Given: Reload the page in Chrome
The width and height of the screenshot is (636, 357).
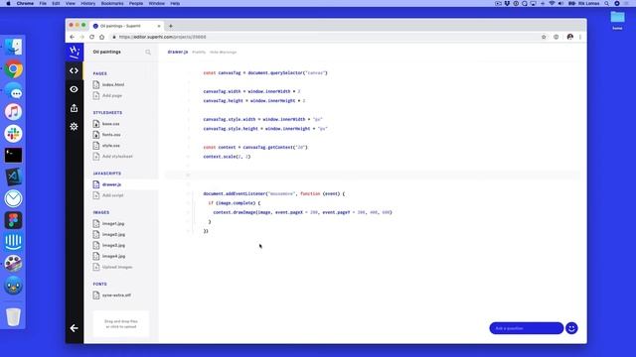Looking at the screenshot, I should pos(92,37).
